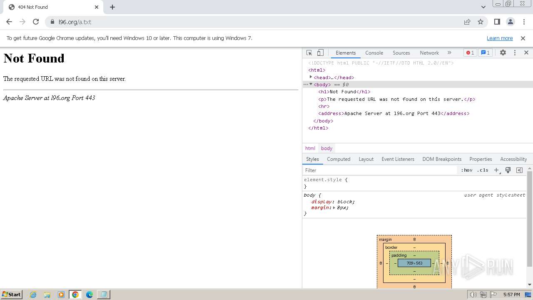Click the html breadcrumb

pos(310,148)
